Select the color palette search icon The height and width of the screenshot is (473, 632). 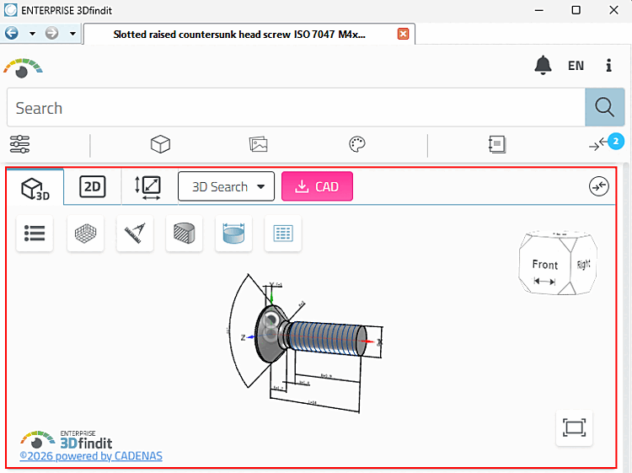coord(357,144)
